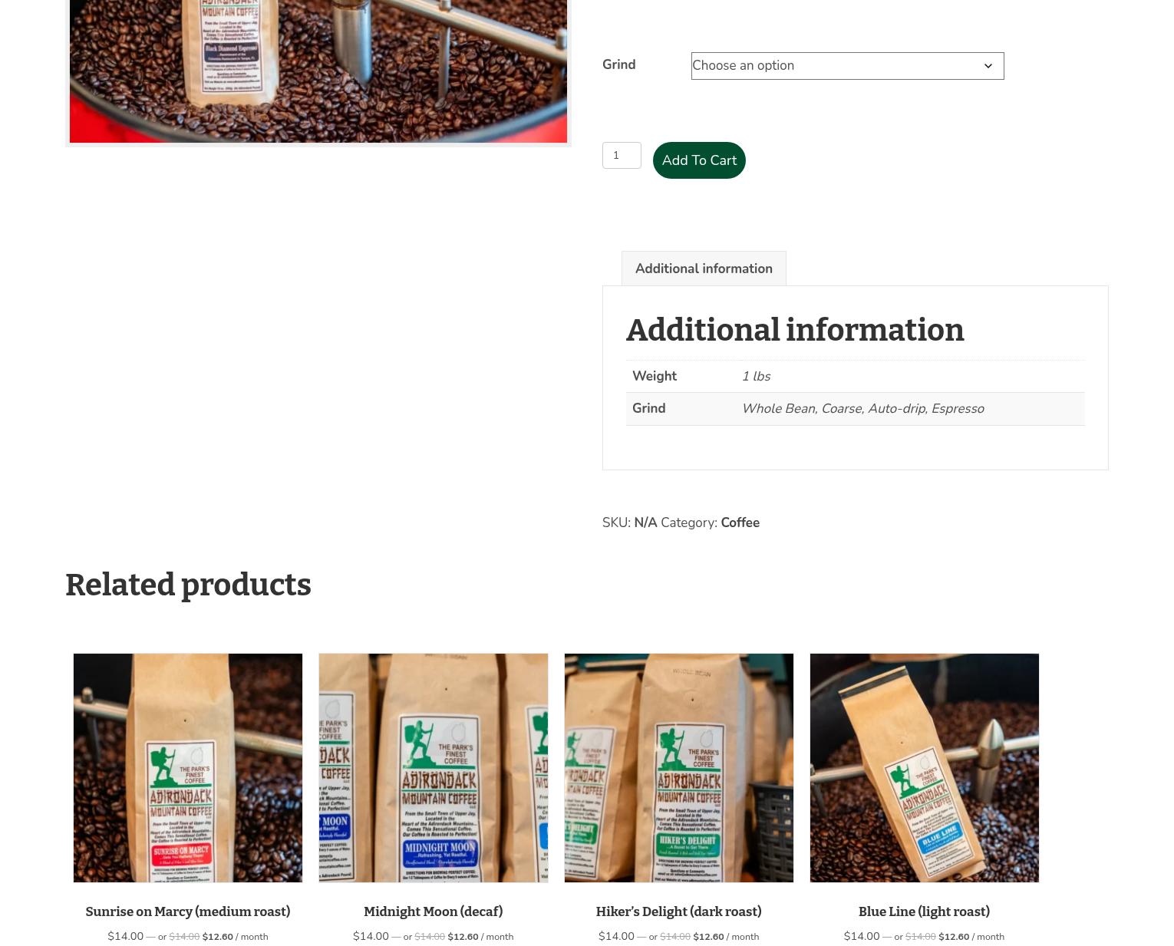Open the Blue Line product thumbnail
The image size is (1174, 946).
(925, 768)
